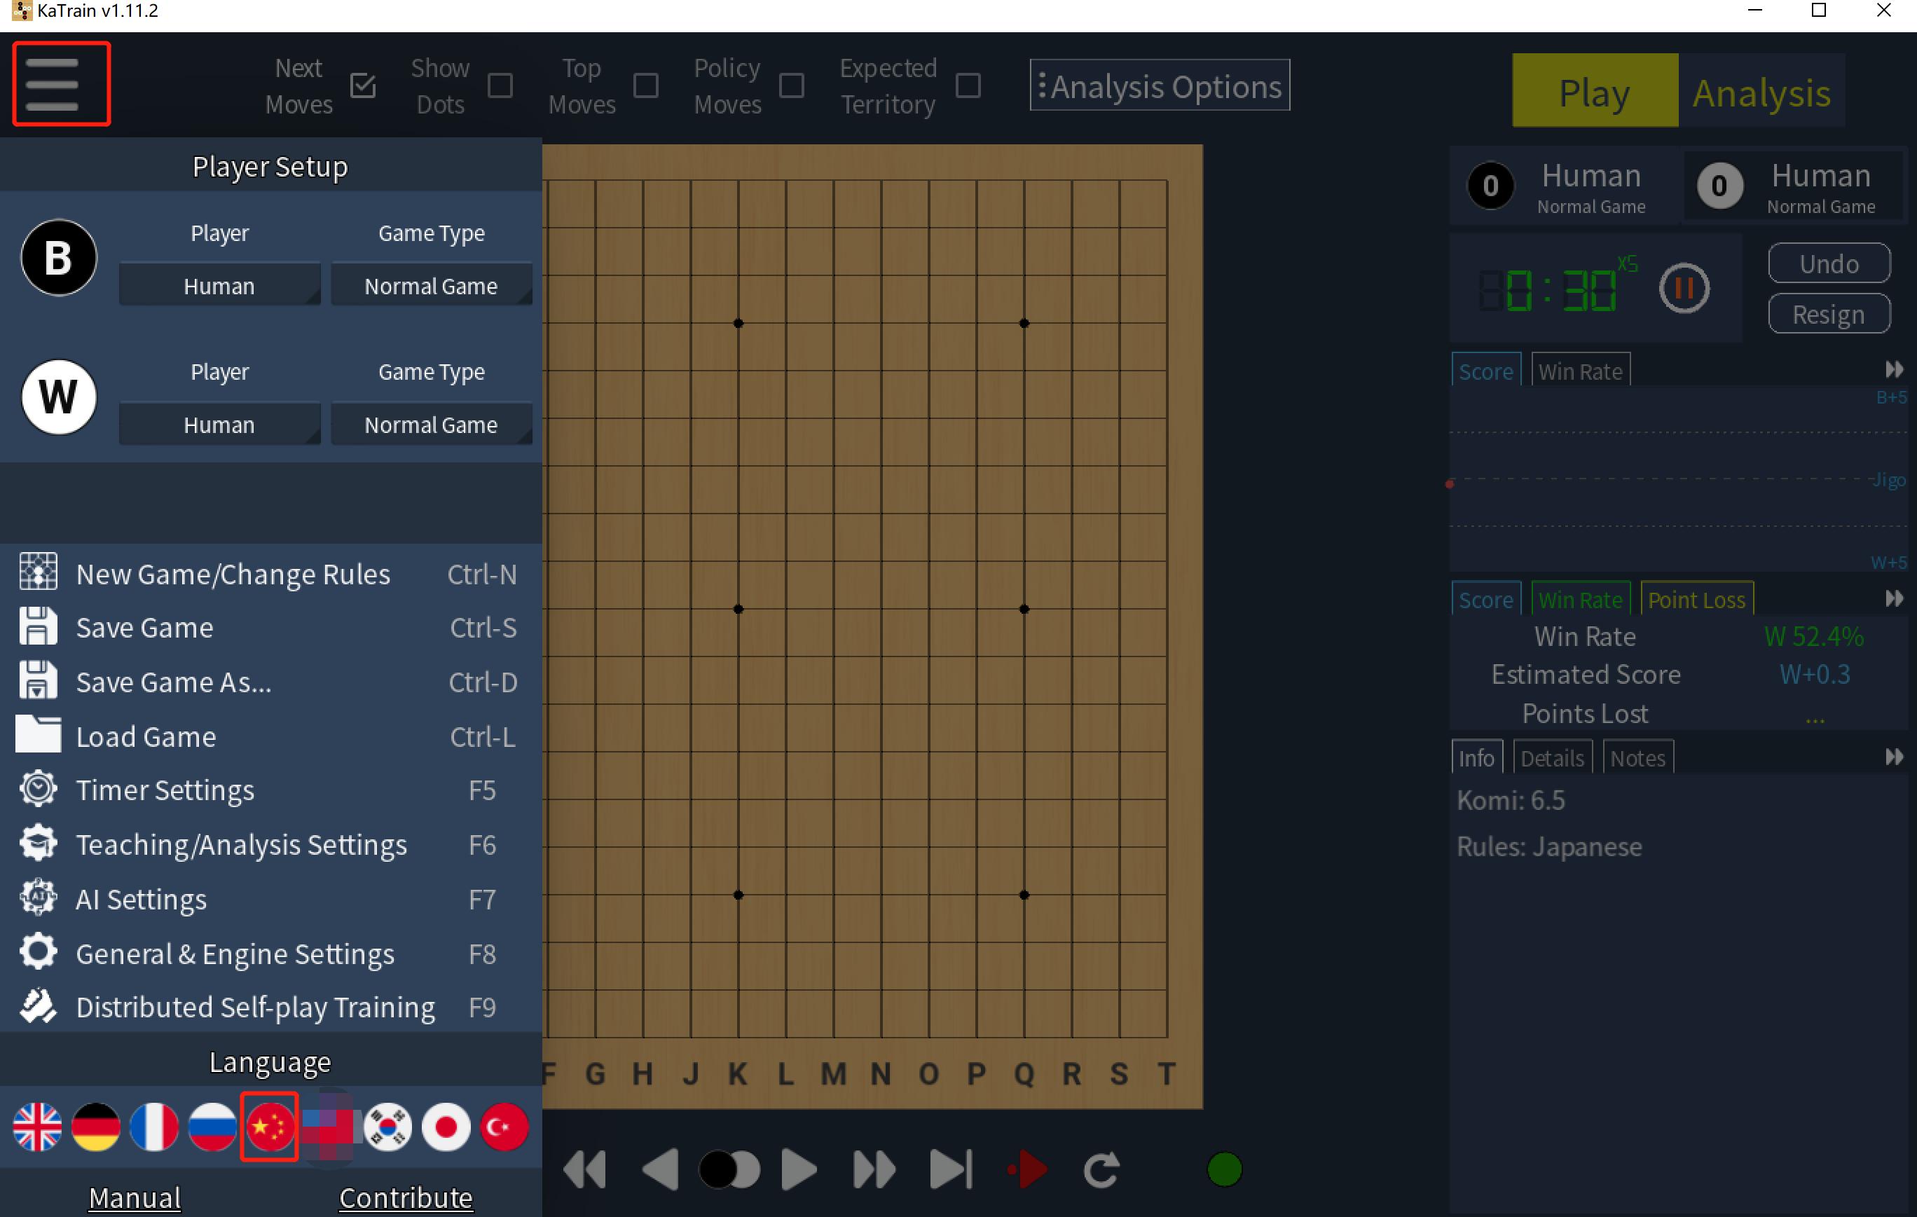
Task: Click the rotate board icon
Action: point(1102,1169)
